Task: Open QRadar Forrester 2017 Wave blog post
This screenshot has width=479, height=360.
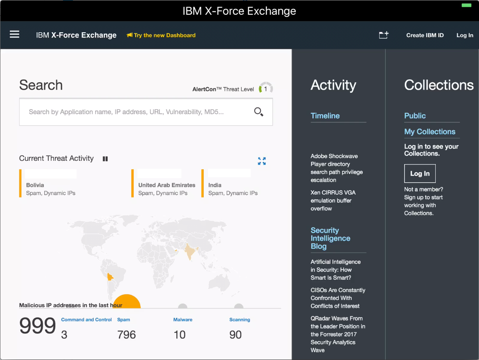Action: 338,334
